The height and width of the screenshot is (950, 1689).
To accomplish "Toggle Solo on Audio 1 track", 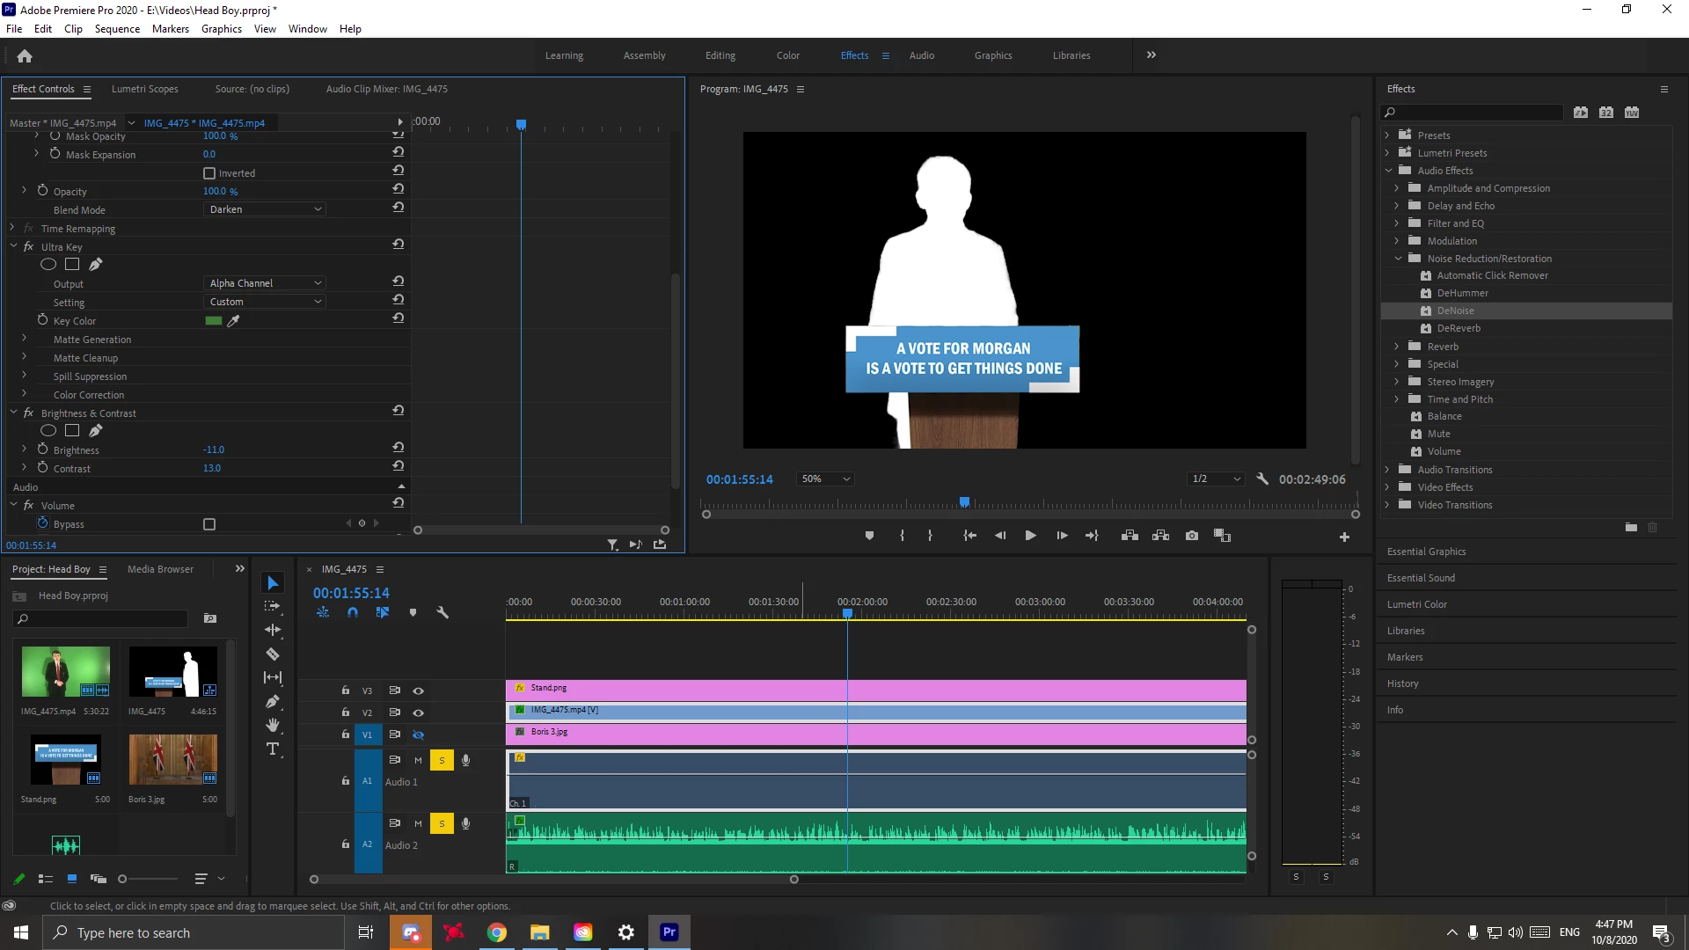I will click(442, 760).
